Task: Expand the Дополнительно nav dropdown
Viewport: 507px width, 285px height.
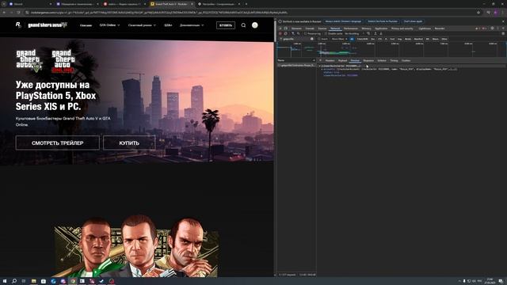Action: [x=192, y=25]
